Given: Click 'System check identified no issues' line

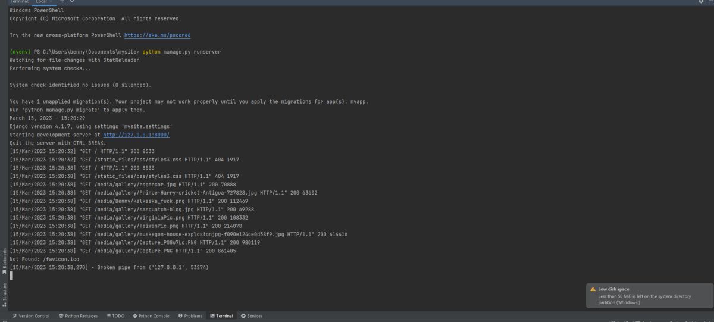Looking at the screenshot, I should (x=80, y=85).
